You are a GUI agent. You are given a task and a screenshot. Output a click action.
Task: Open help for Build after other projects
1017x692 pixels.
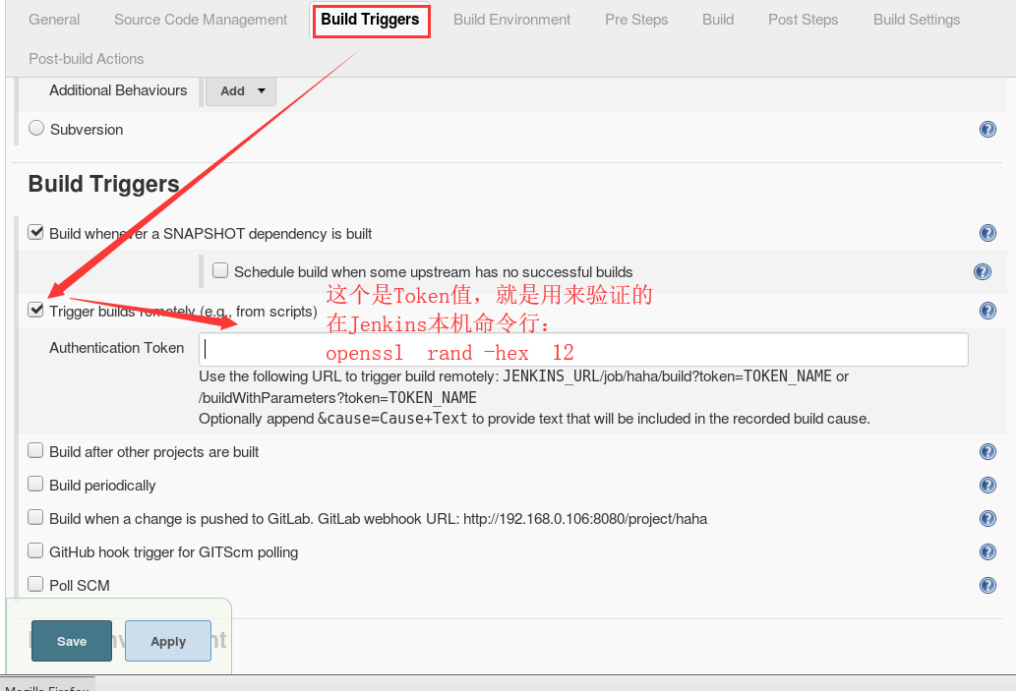coord(987,451)
